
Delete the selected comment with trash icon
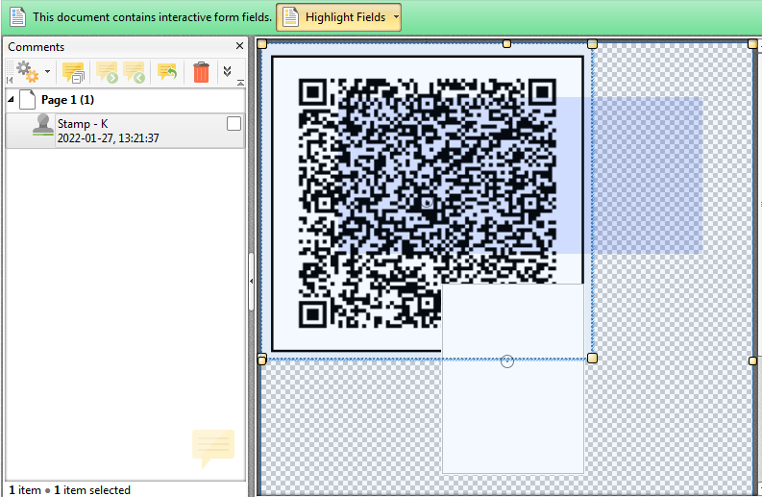tap(201, 72)
